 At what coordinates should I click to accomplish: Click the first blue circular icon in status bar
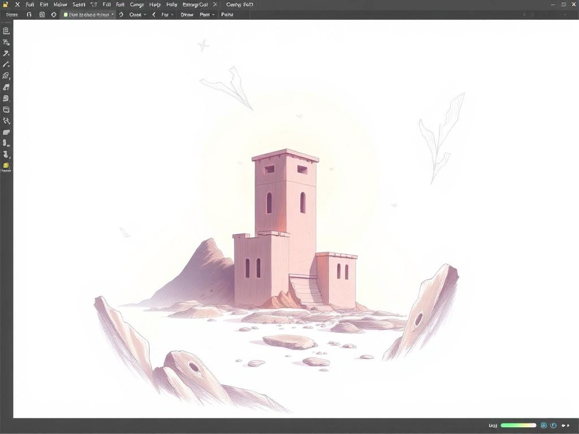pos(543,426)
